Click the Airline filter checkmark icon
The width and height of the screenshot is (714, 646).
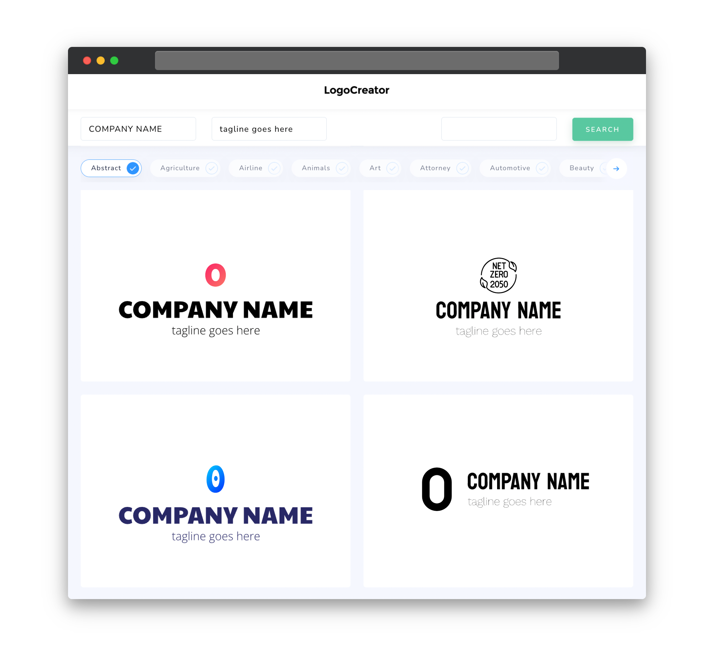pos(274,168)
